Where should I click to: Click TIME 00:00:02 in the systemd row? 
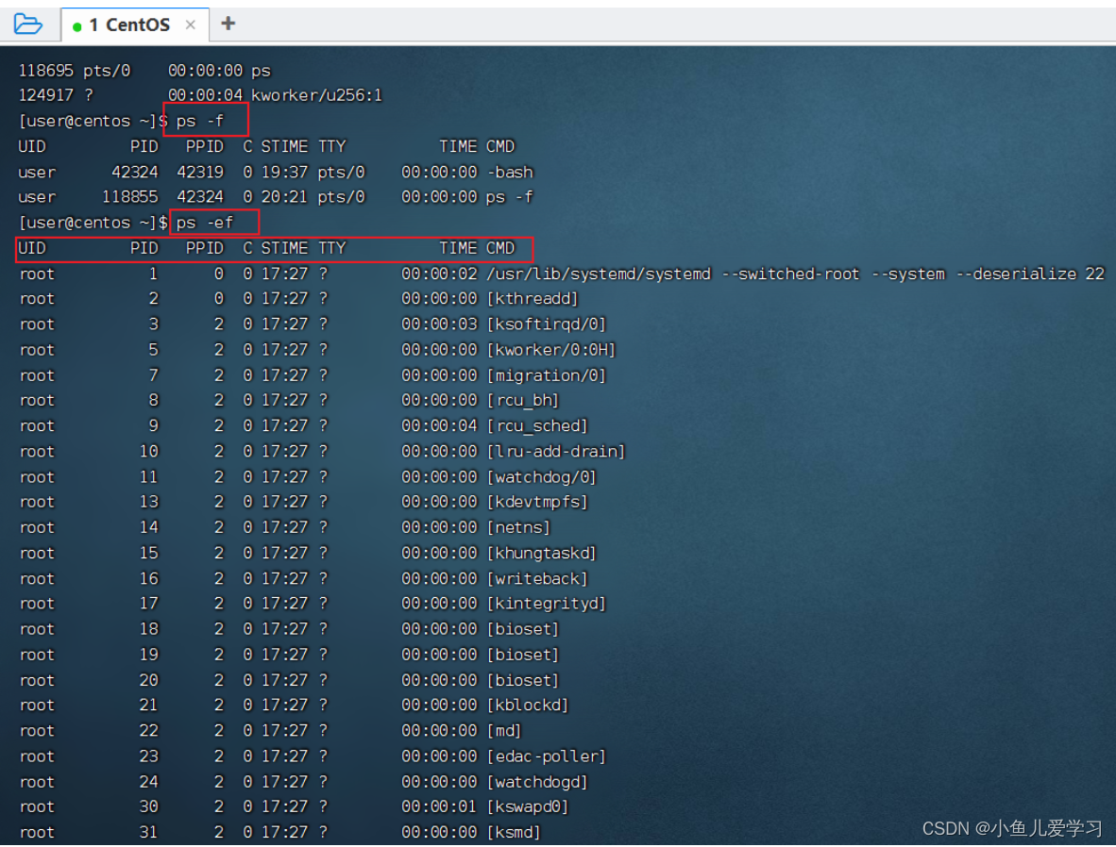pos(439,274)
